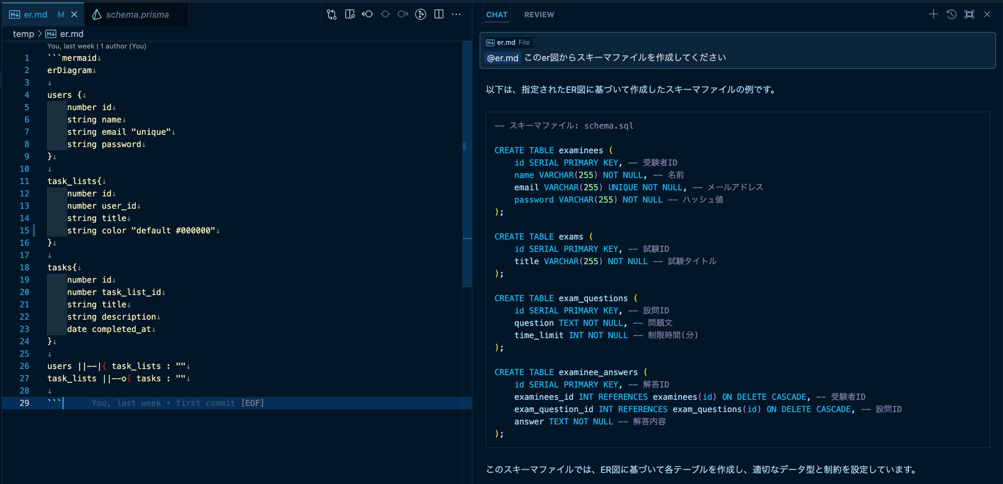Click line number 1 in gutter

(27, 58)
